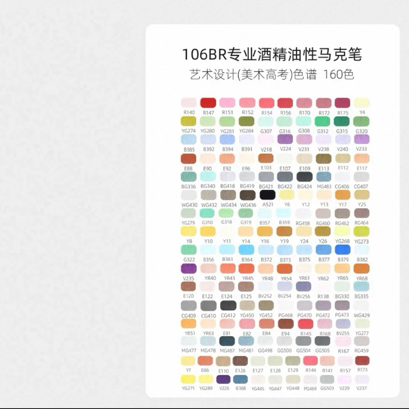The width and height of the screenshot is (409, 409).
Task: Choose the navy MG487 color swatch
Action: [x=228, y=342]
